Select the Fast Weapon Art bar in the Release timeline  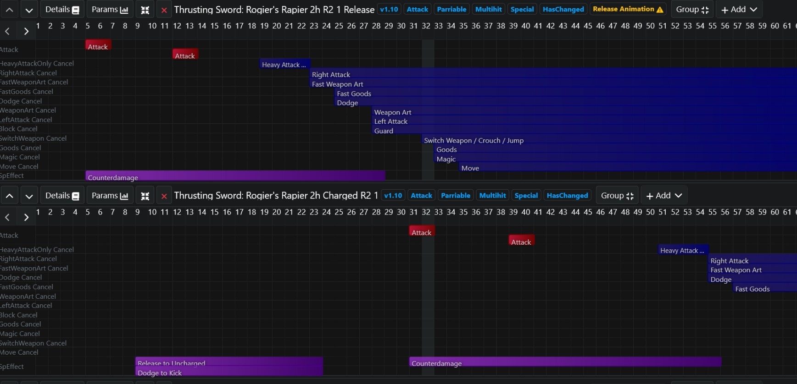coord(553,83)
